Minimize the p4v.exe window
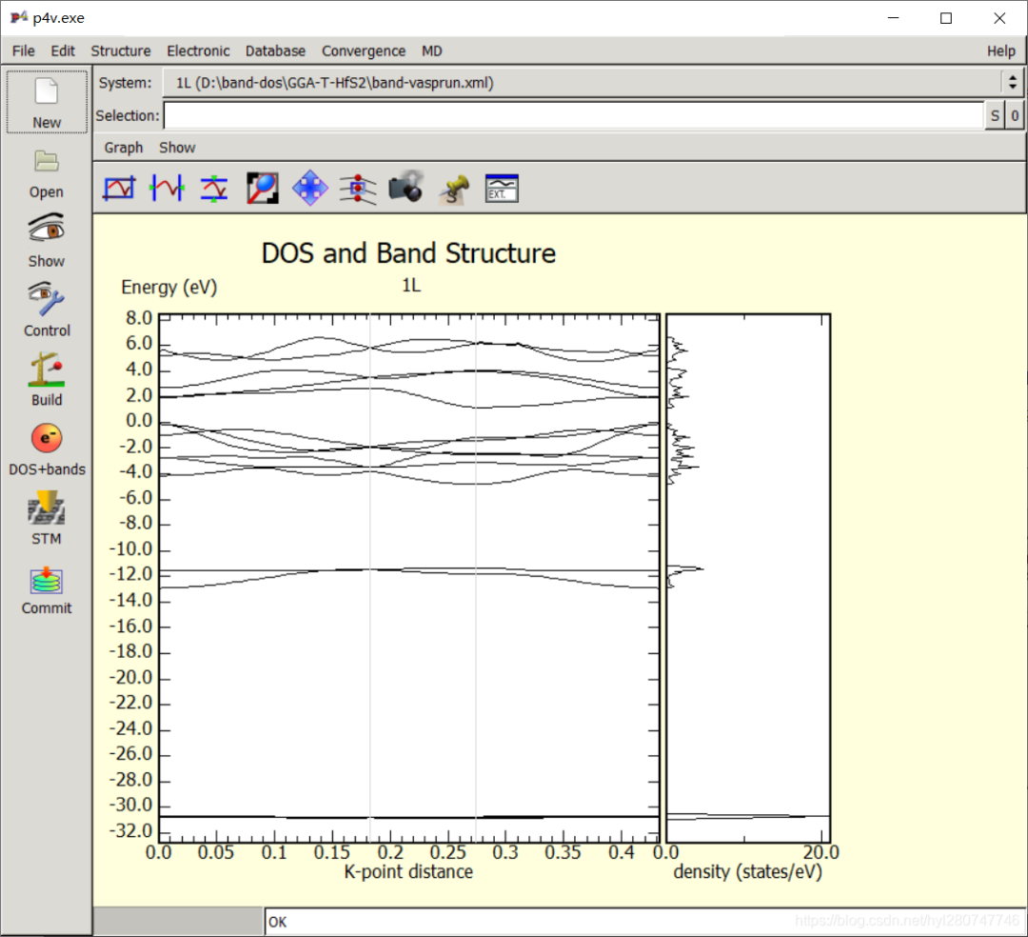The width and height of the screenshot is (1028, 937). tap(893, 18)
